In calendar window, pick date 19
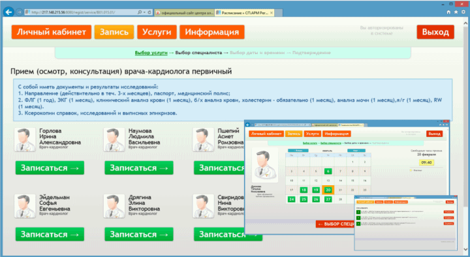This screenshot has width=470, height=257. click(316, 190)
